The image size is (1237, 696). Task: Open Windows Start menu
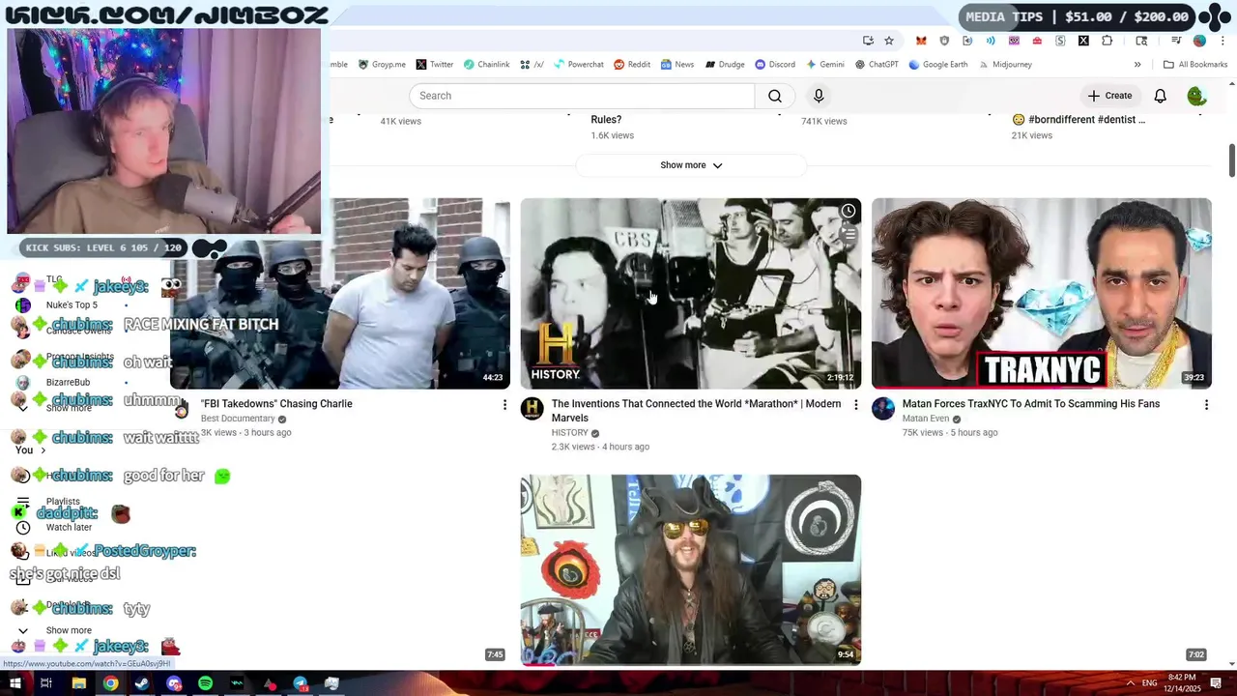pyautogui.click(x=14, y=683)
